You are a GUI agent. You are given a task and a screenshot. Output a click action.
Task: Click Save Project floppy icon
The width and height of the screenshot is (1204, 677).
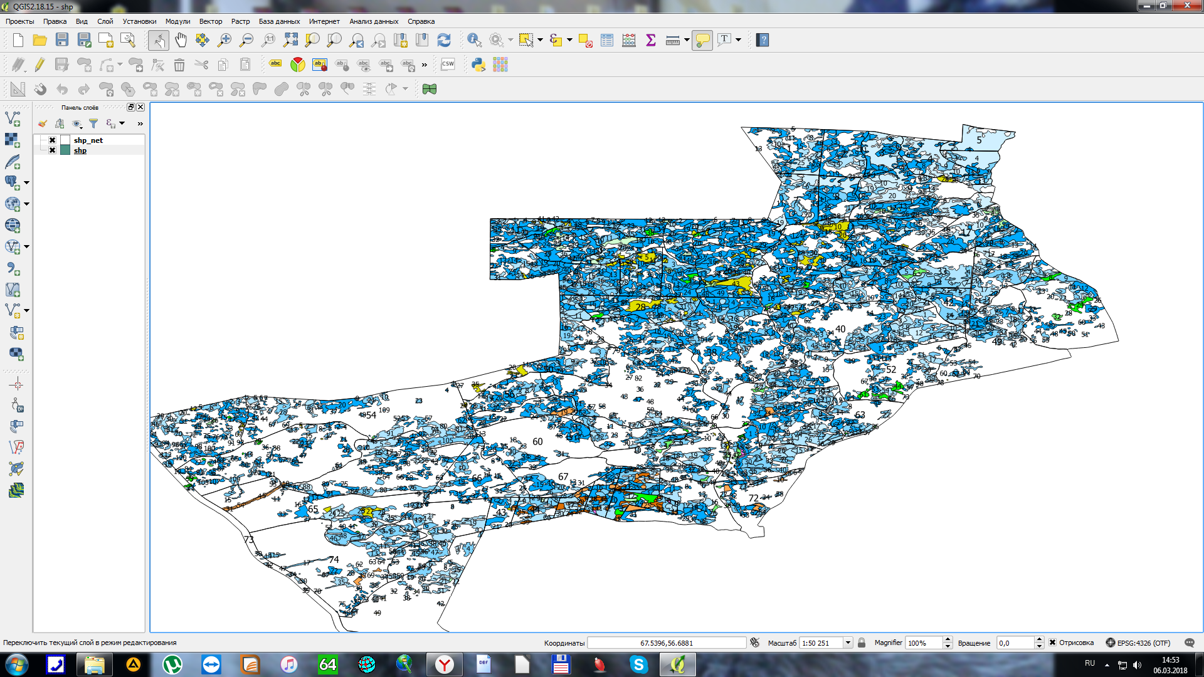(61, 40)
